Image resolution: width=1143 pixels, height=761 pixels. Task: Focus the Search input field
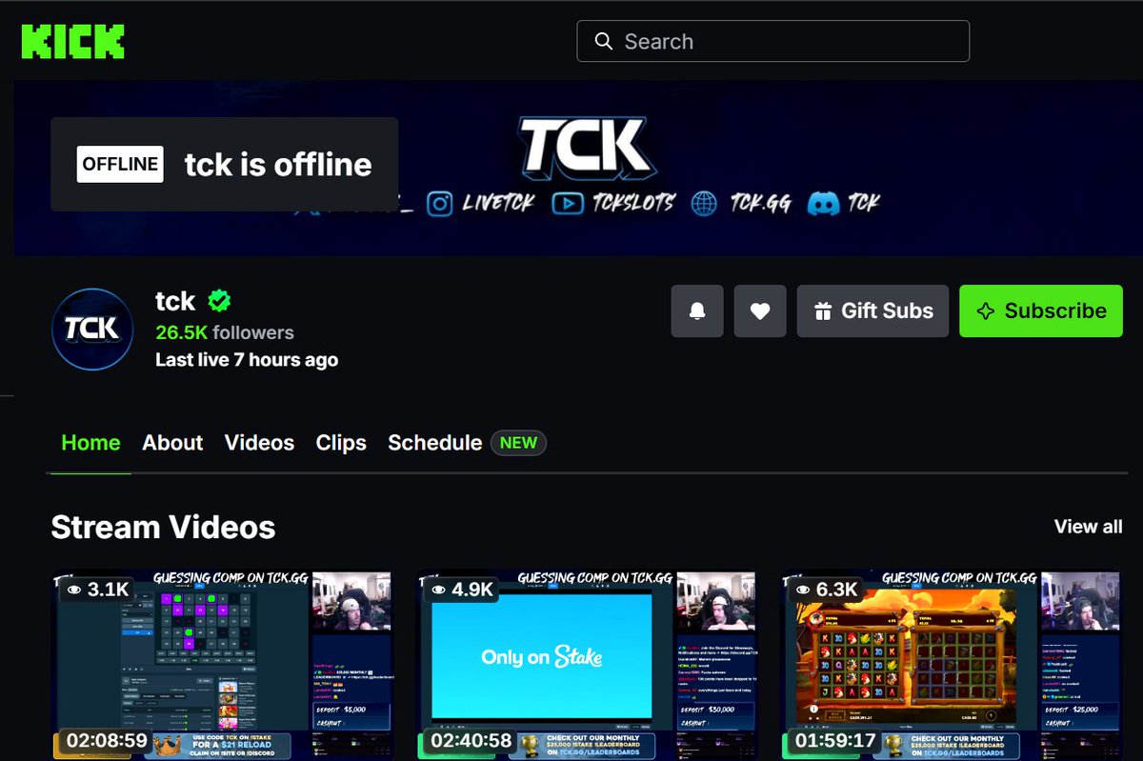[772, 41]
